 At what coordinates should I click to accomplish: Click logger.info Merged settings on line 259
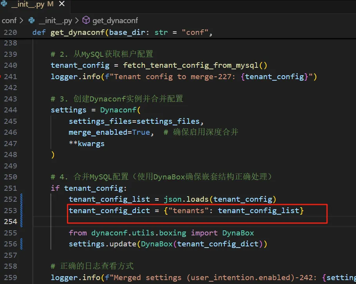pyautogui.click(x=203, y=278)
